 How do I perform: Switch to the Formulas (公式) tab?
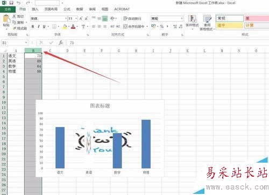coord(67,9)
